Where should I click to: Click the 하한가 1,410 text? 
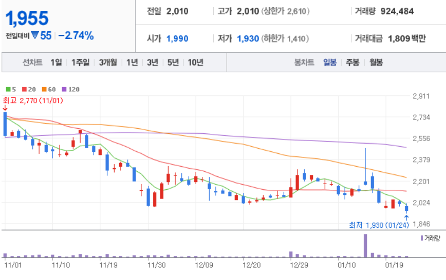(285, 38)
